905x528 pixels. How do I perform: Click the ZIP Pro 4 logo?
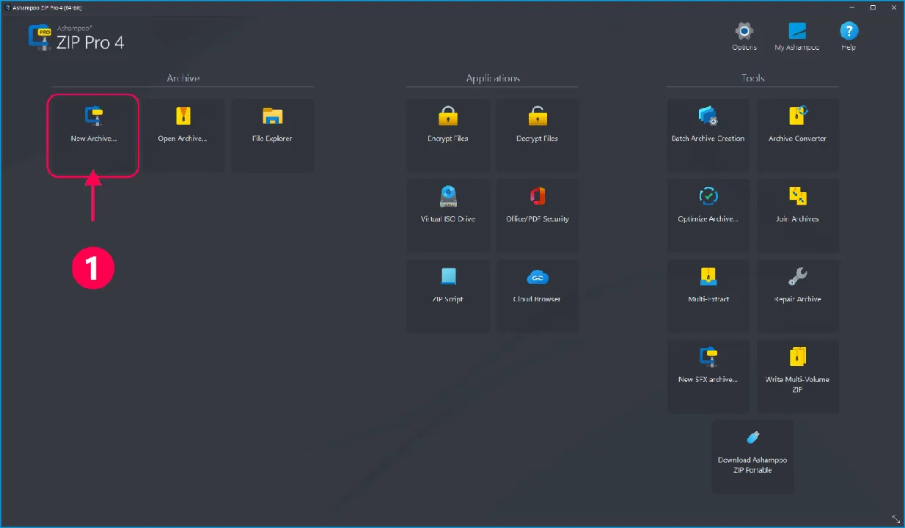(76, 37)
